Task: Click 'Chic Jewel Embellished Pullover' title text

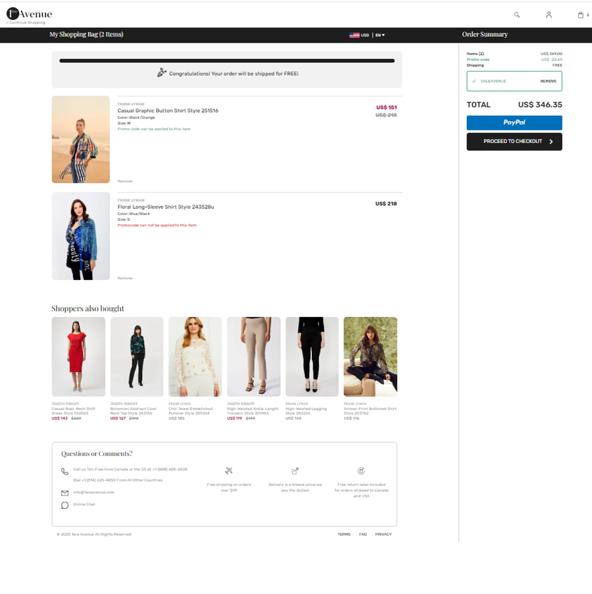Action: click(190, 411)
